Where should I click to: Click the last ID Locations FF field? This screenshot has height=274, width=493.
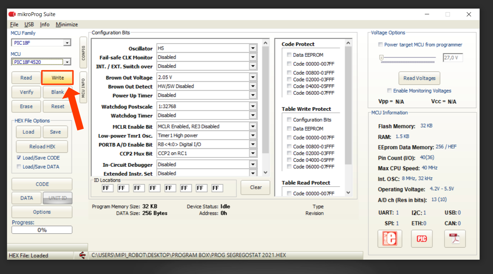click(217, 188)
